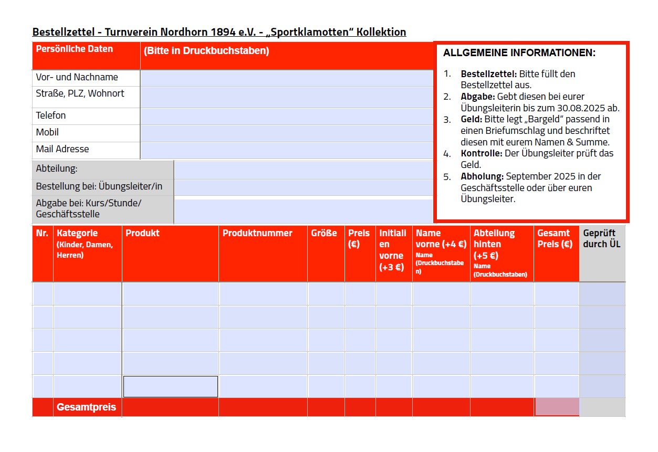
Task: Select the Preis field in the first order row
Action: pyautogui.click(x=360, y=294)
